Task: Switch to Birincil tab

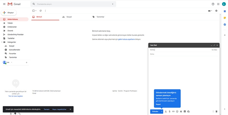Action: tap(45, 17)
